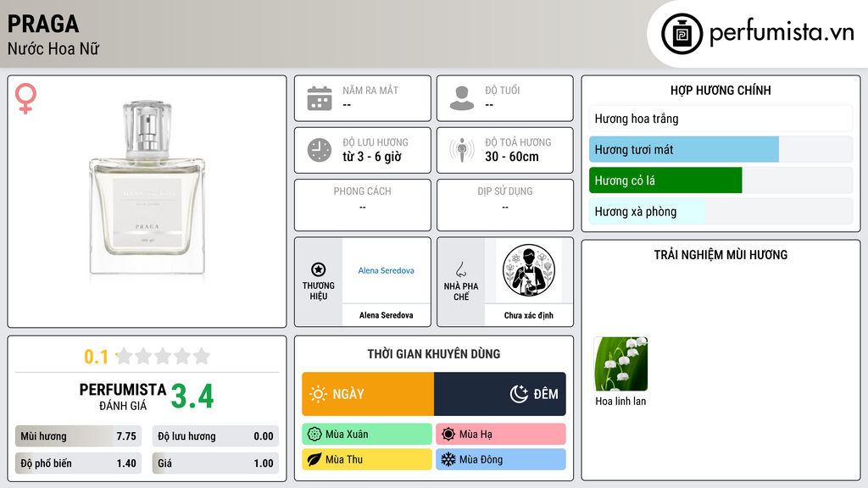Image resolution: width=868 pixels, height=488 pixels.
Task: Click the person silhouette icon for Độ tuổi
Action: click(462, 98)
